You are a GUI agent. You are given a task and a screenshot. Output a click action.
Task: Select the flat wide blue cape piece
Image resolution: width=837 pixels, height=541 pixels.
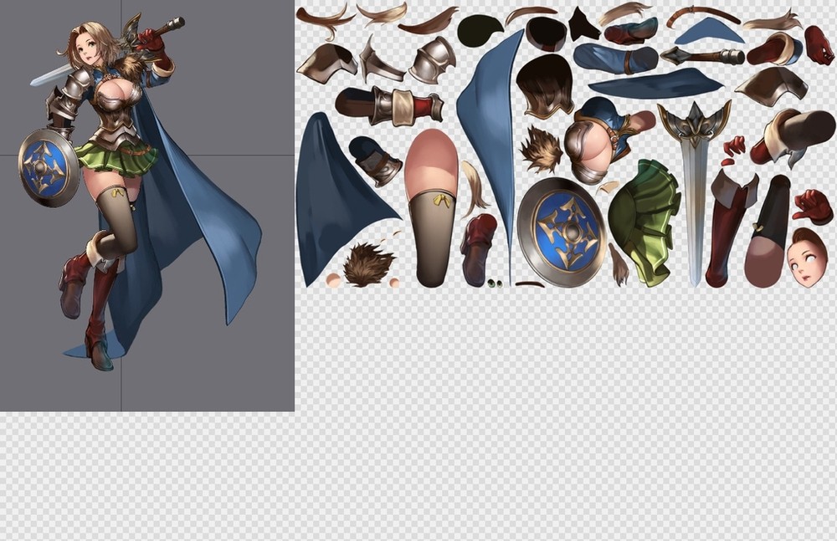[x=655, y=84]
